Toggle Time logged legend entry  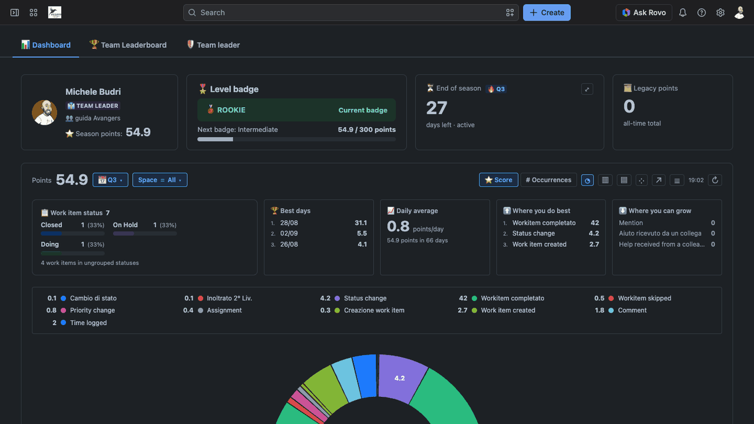[x=80, y=323]
